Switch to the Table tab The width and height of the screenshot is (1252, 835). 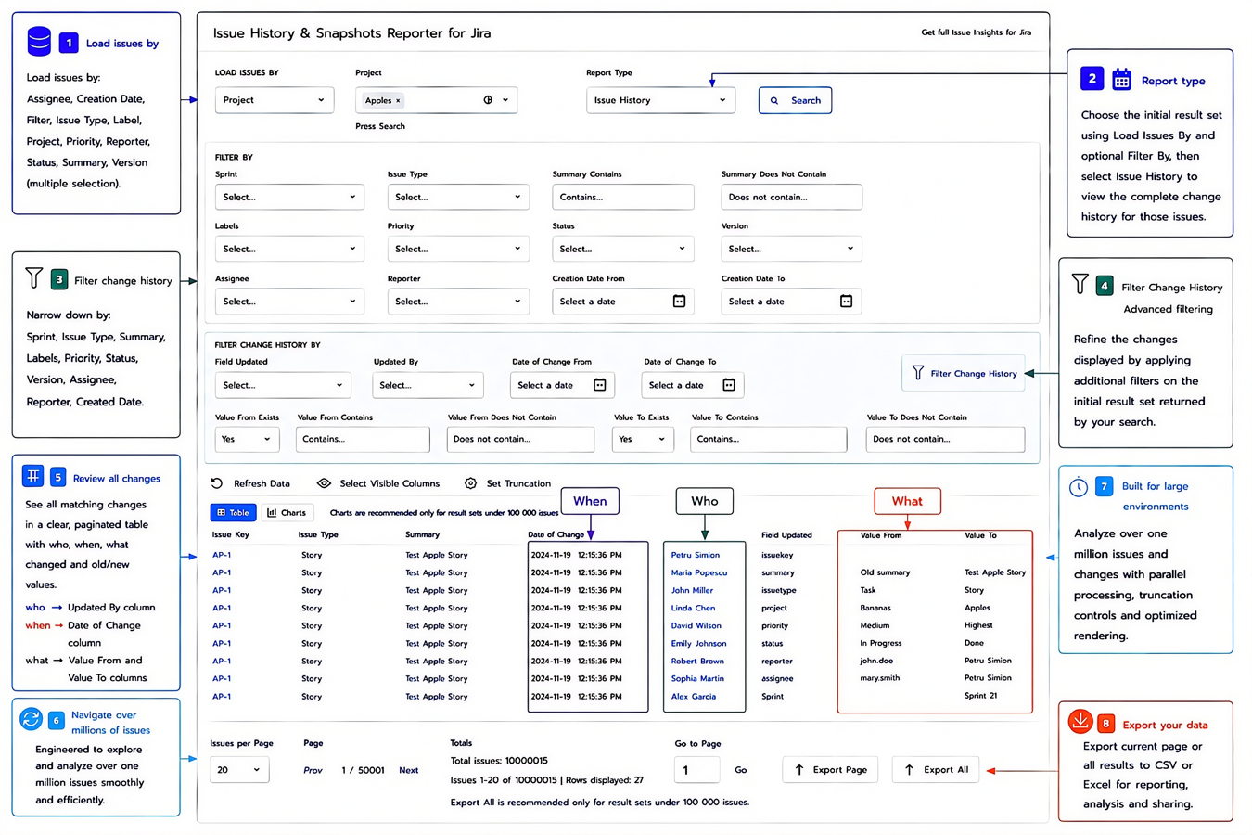[233, 512]
